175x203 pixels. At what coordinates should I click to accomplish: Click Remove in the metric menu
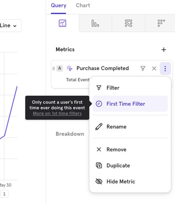tap(116, 150)
